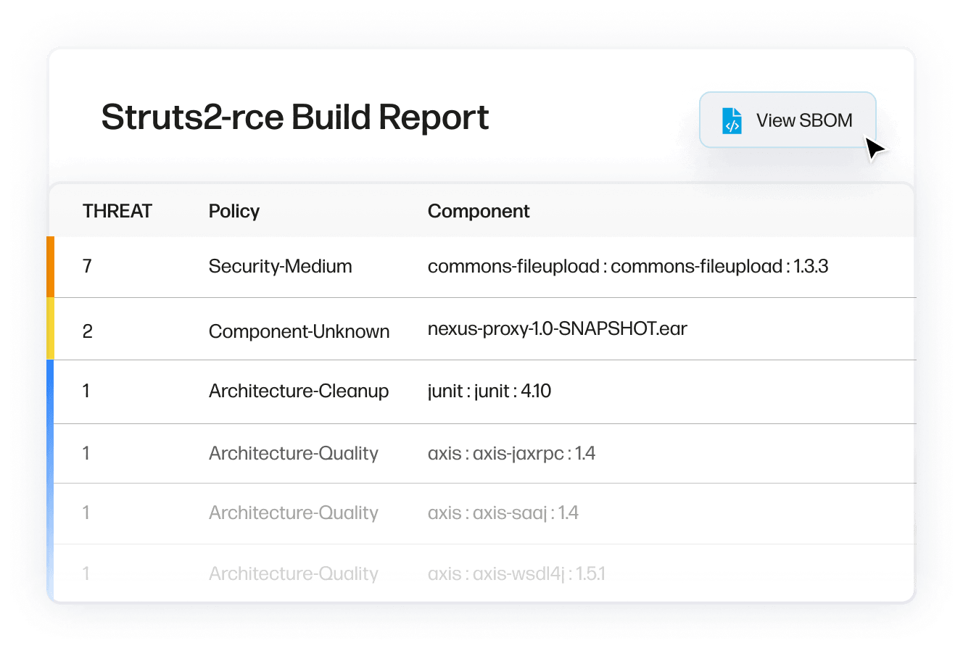This screenshot has height=651, width=963.
Task: Select the Architecture-Cleanup policy entry
Action: pos(299,391)
